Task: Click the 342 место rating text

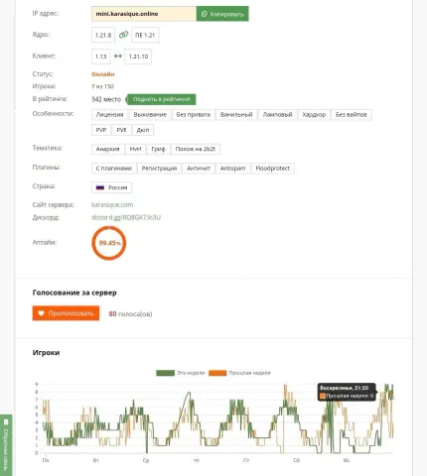Action: pos(106,99)
